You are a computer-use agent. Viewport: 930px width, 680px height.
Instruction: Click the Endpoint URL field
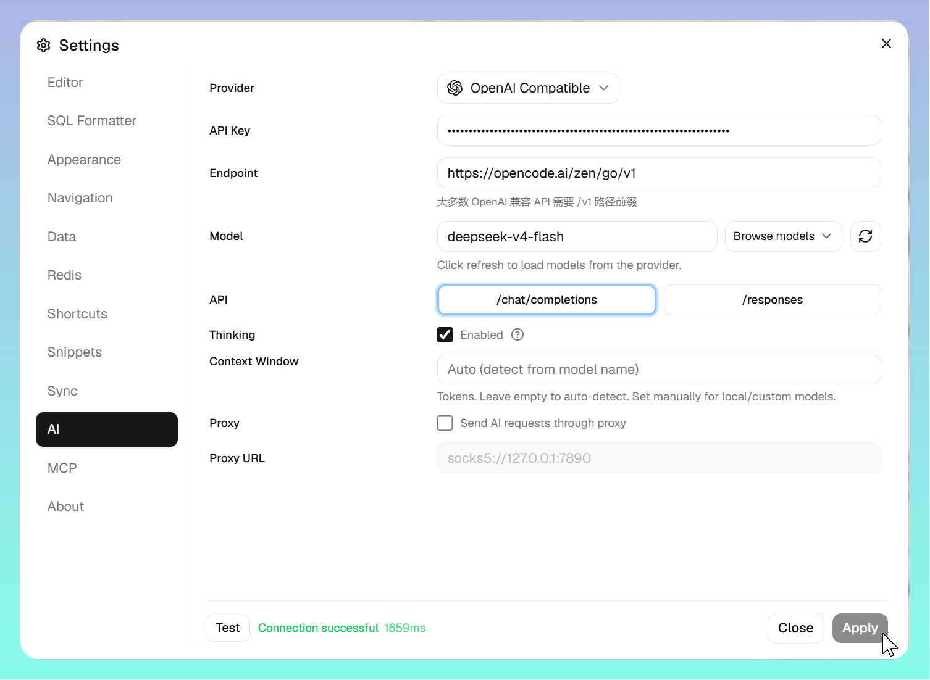pos(659,173)
